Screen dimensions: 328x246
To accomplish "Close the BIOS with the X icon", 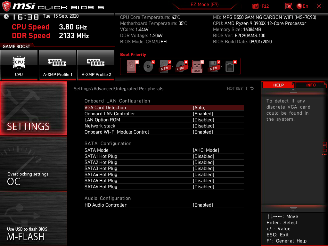I will 319,6.
